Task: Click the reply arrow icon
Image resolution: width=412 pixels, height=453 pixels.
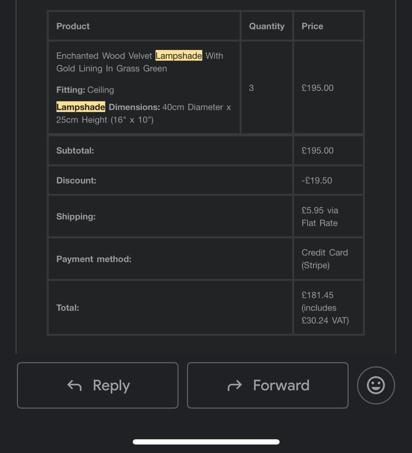Action: point(75,385)
